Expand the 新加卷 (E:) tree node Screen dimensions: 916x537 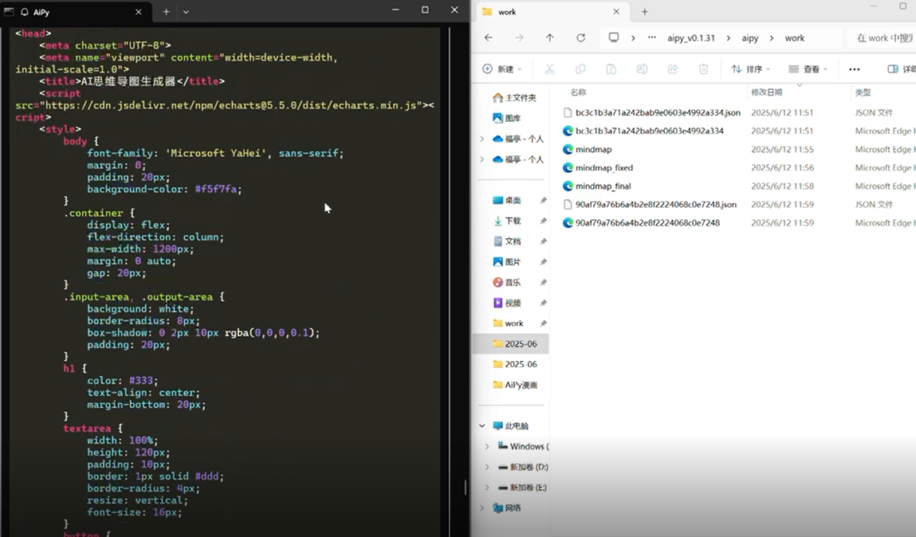point(487,488)
